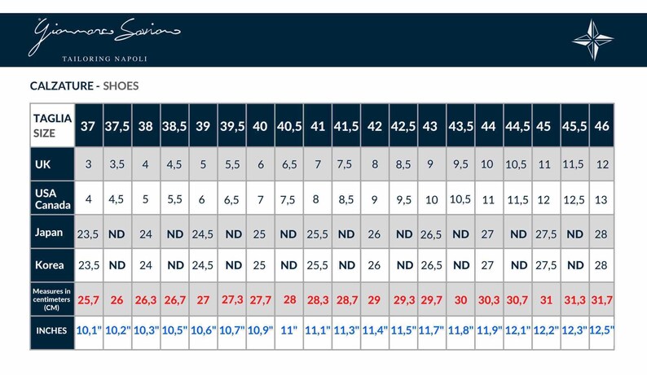Click the USA Canada row label
The height and width of the screenshot is (375, 647).
click(x=52, y=198)
